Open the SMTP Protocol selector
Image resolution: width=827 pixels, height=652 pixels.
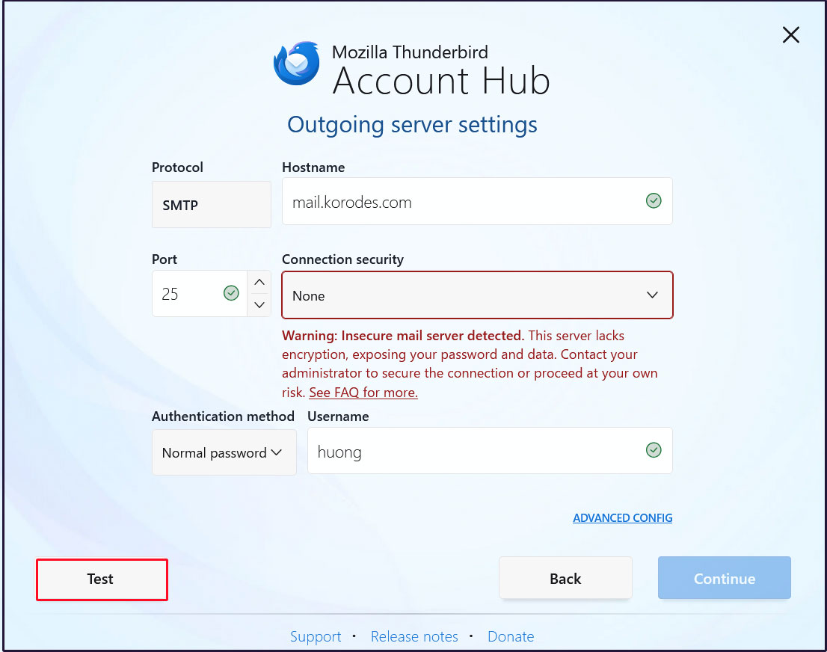click(212, 205)
